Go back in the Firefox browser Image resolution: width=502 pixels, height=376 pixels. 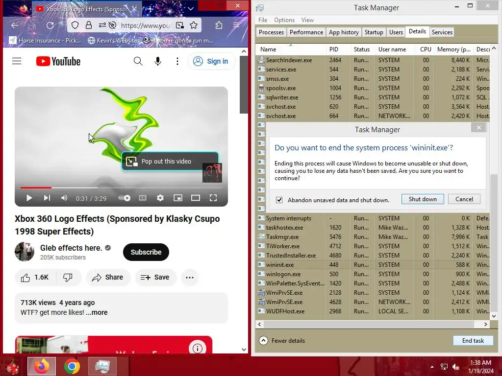(14, 25)
